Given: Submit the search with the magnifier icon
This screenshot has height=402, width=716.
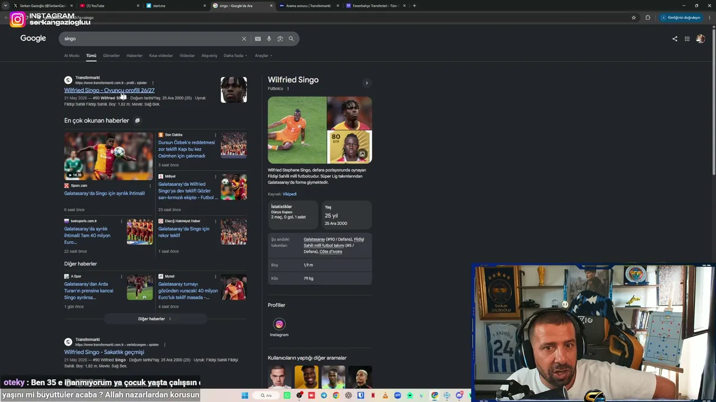Looking at the screenshot, I should tap(291, 39).
